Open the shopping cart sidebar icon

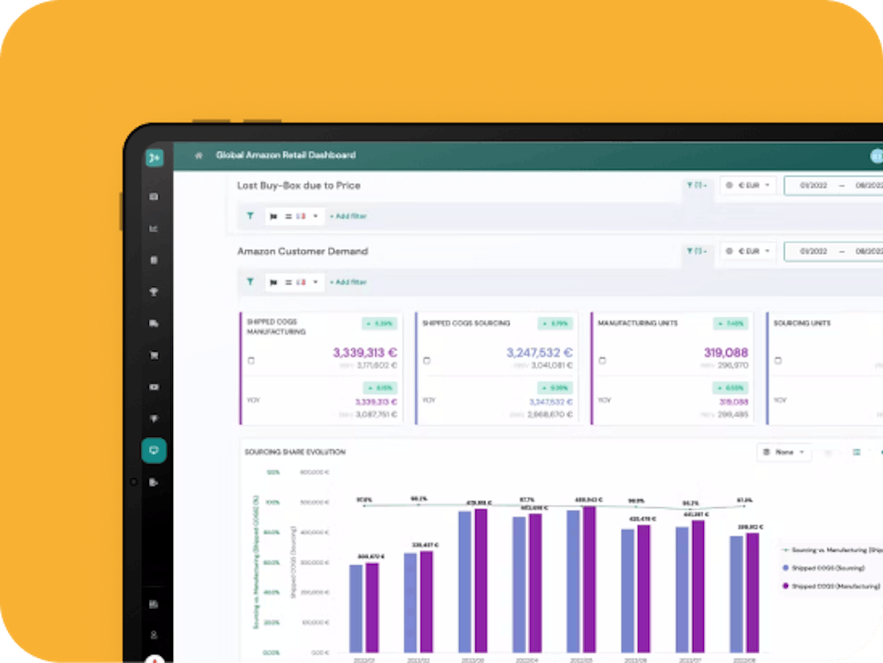pos(154,355)
